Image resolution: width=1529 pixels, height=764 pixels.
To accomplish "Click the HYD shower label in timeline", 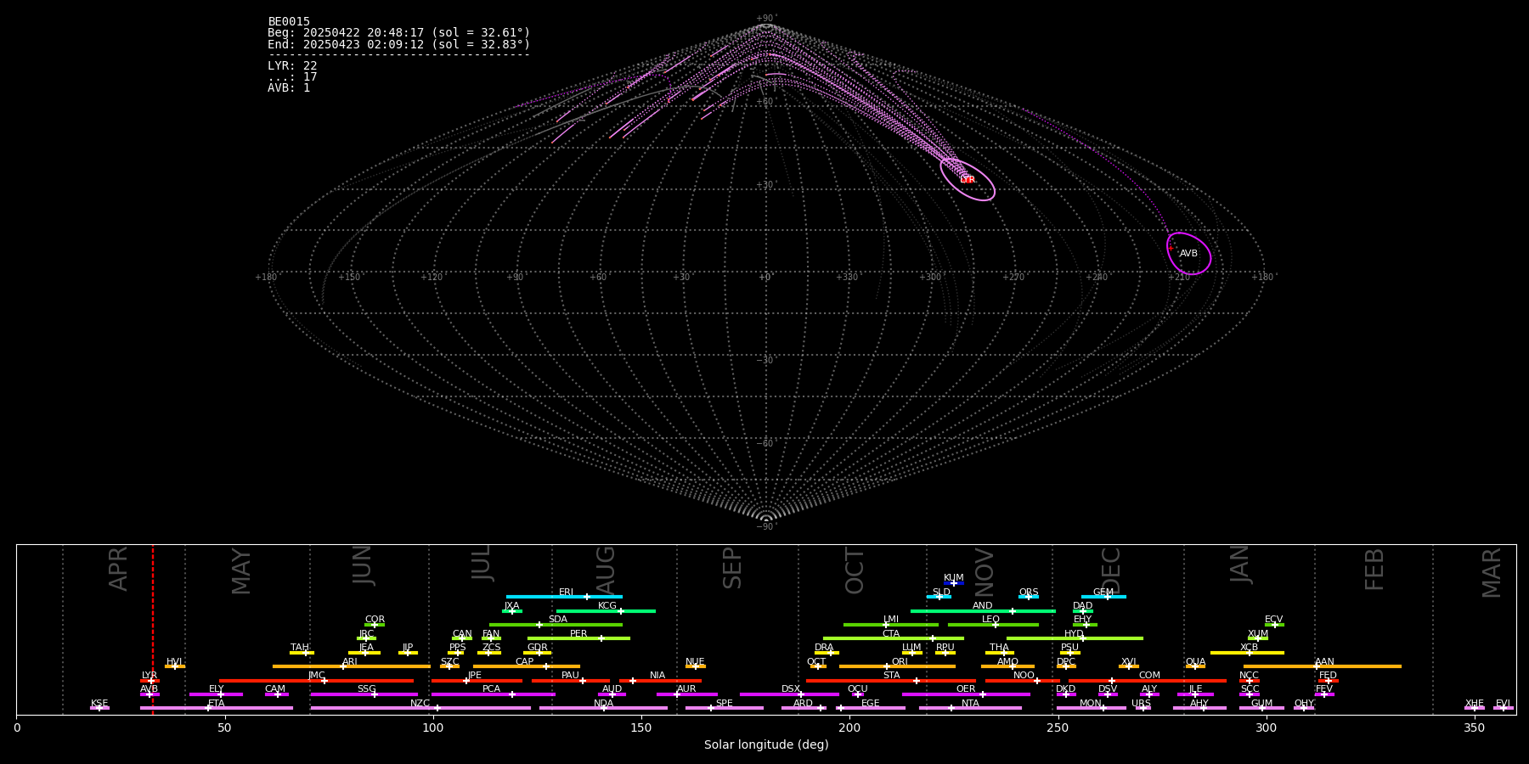I will point(1074,634).
